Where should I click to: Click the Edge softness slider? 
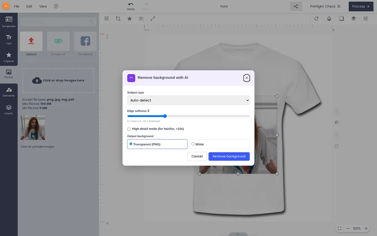pyautogui.click(x=188, y=116)
